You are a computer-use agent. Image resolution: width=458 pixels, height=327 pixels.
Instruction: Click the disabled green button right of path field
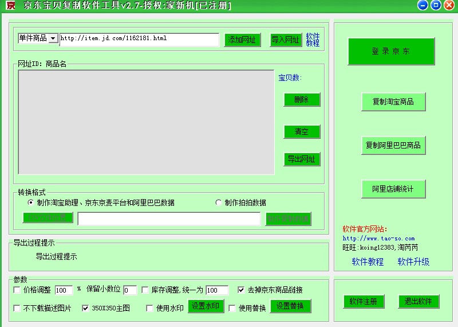(289, 219)
